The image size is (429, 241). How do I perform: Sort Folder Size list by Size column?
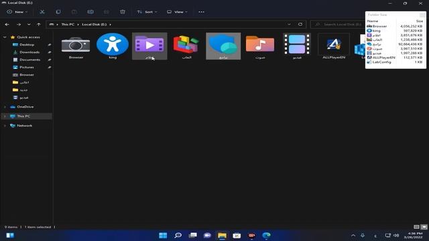[x=420, y=21]
